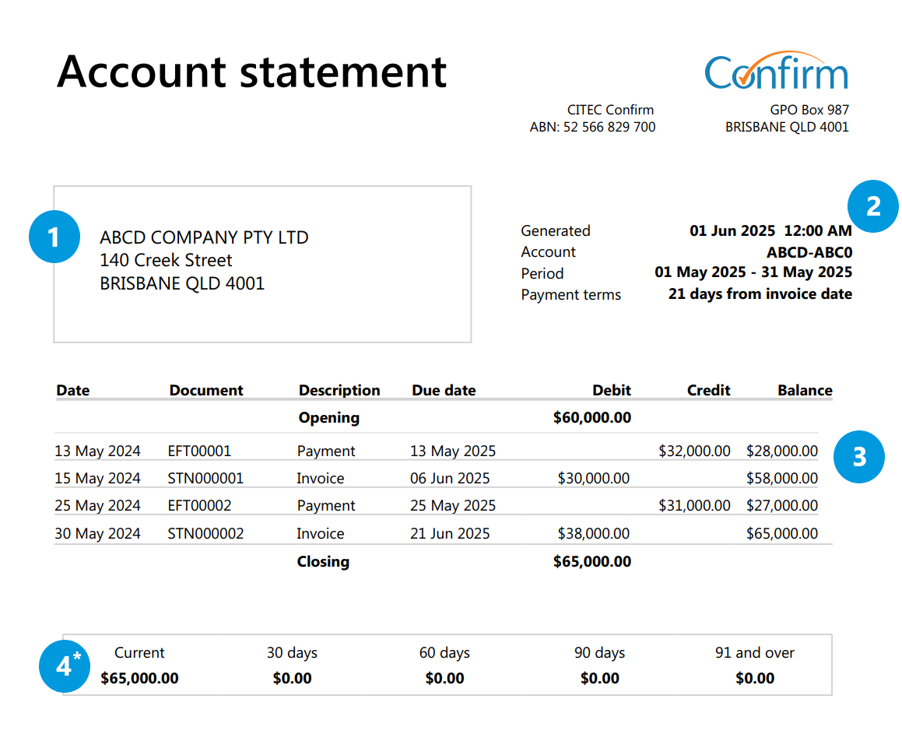Select '$0.00' under 91 and over
This screenshot has width=902, height=741.
pyautogui.click(x=755, y=679)
